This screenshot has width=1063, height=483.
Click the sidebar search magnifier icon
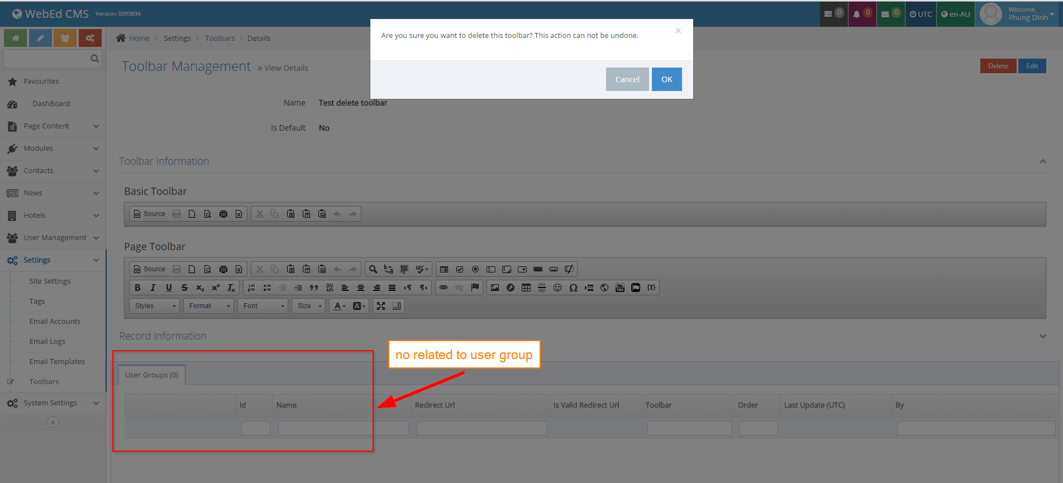[94, 59]
